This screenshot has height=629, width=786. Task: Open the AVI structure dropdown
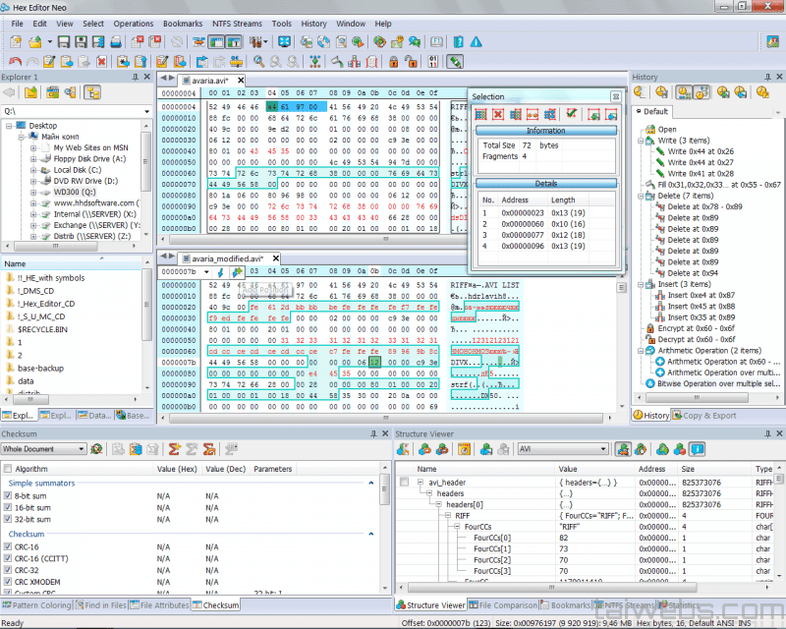(602, 449)
